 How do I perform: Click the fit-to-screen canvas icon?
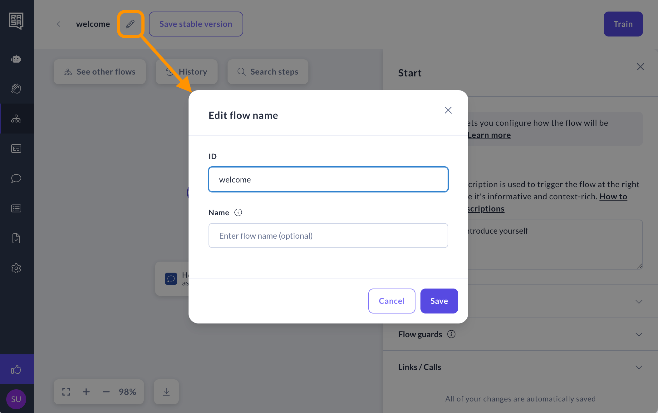point(66,392)
